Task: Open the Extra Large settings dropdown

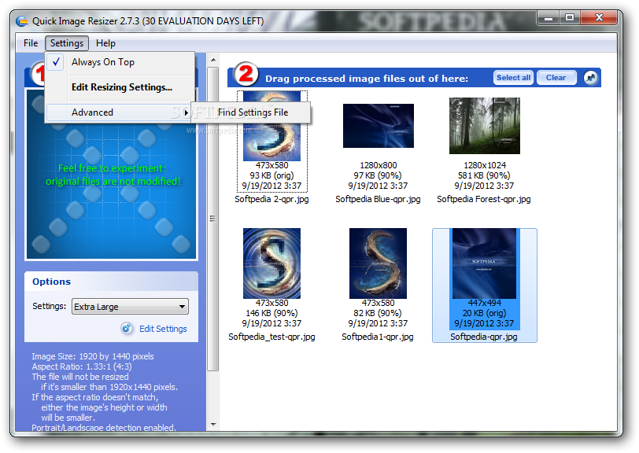Action: pos(130,307)
